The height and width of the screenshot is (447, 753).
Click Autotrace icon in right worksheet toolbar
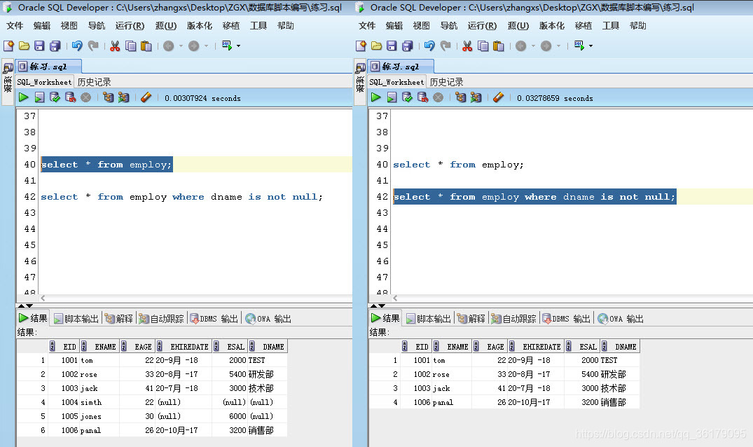[x=476, y=97]
